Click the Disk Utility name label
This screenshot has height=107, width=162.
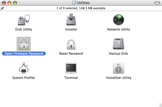[x=24, y=29]
